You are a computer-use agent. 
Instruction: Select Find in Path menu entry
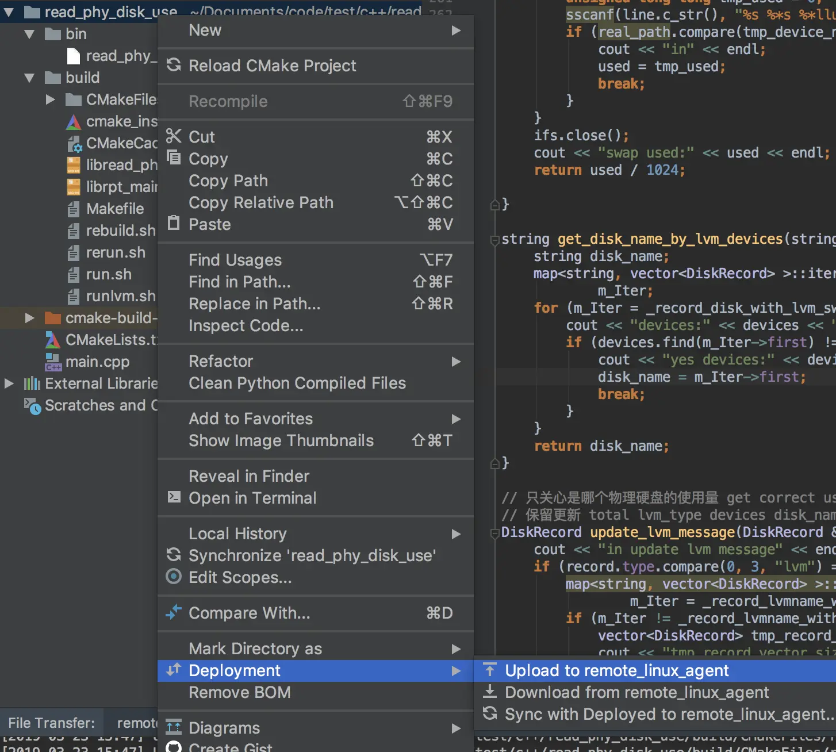pyautogui.click(x=240, y=282)
